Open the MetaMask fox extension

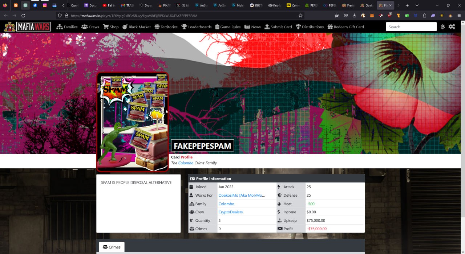[372, 16]
